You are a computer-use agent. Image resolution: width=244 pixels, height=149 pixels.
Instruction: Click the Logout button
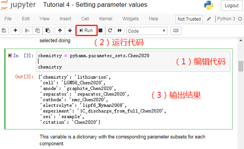[x=231, y=6]
